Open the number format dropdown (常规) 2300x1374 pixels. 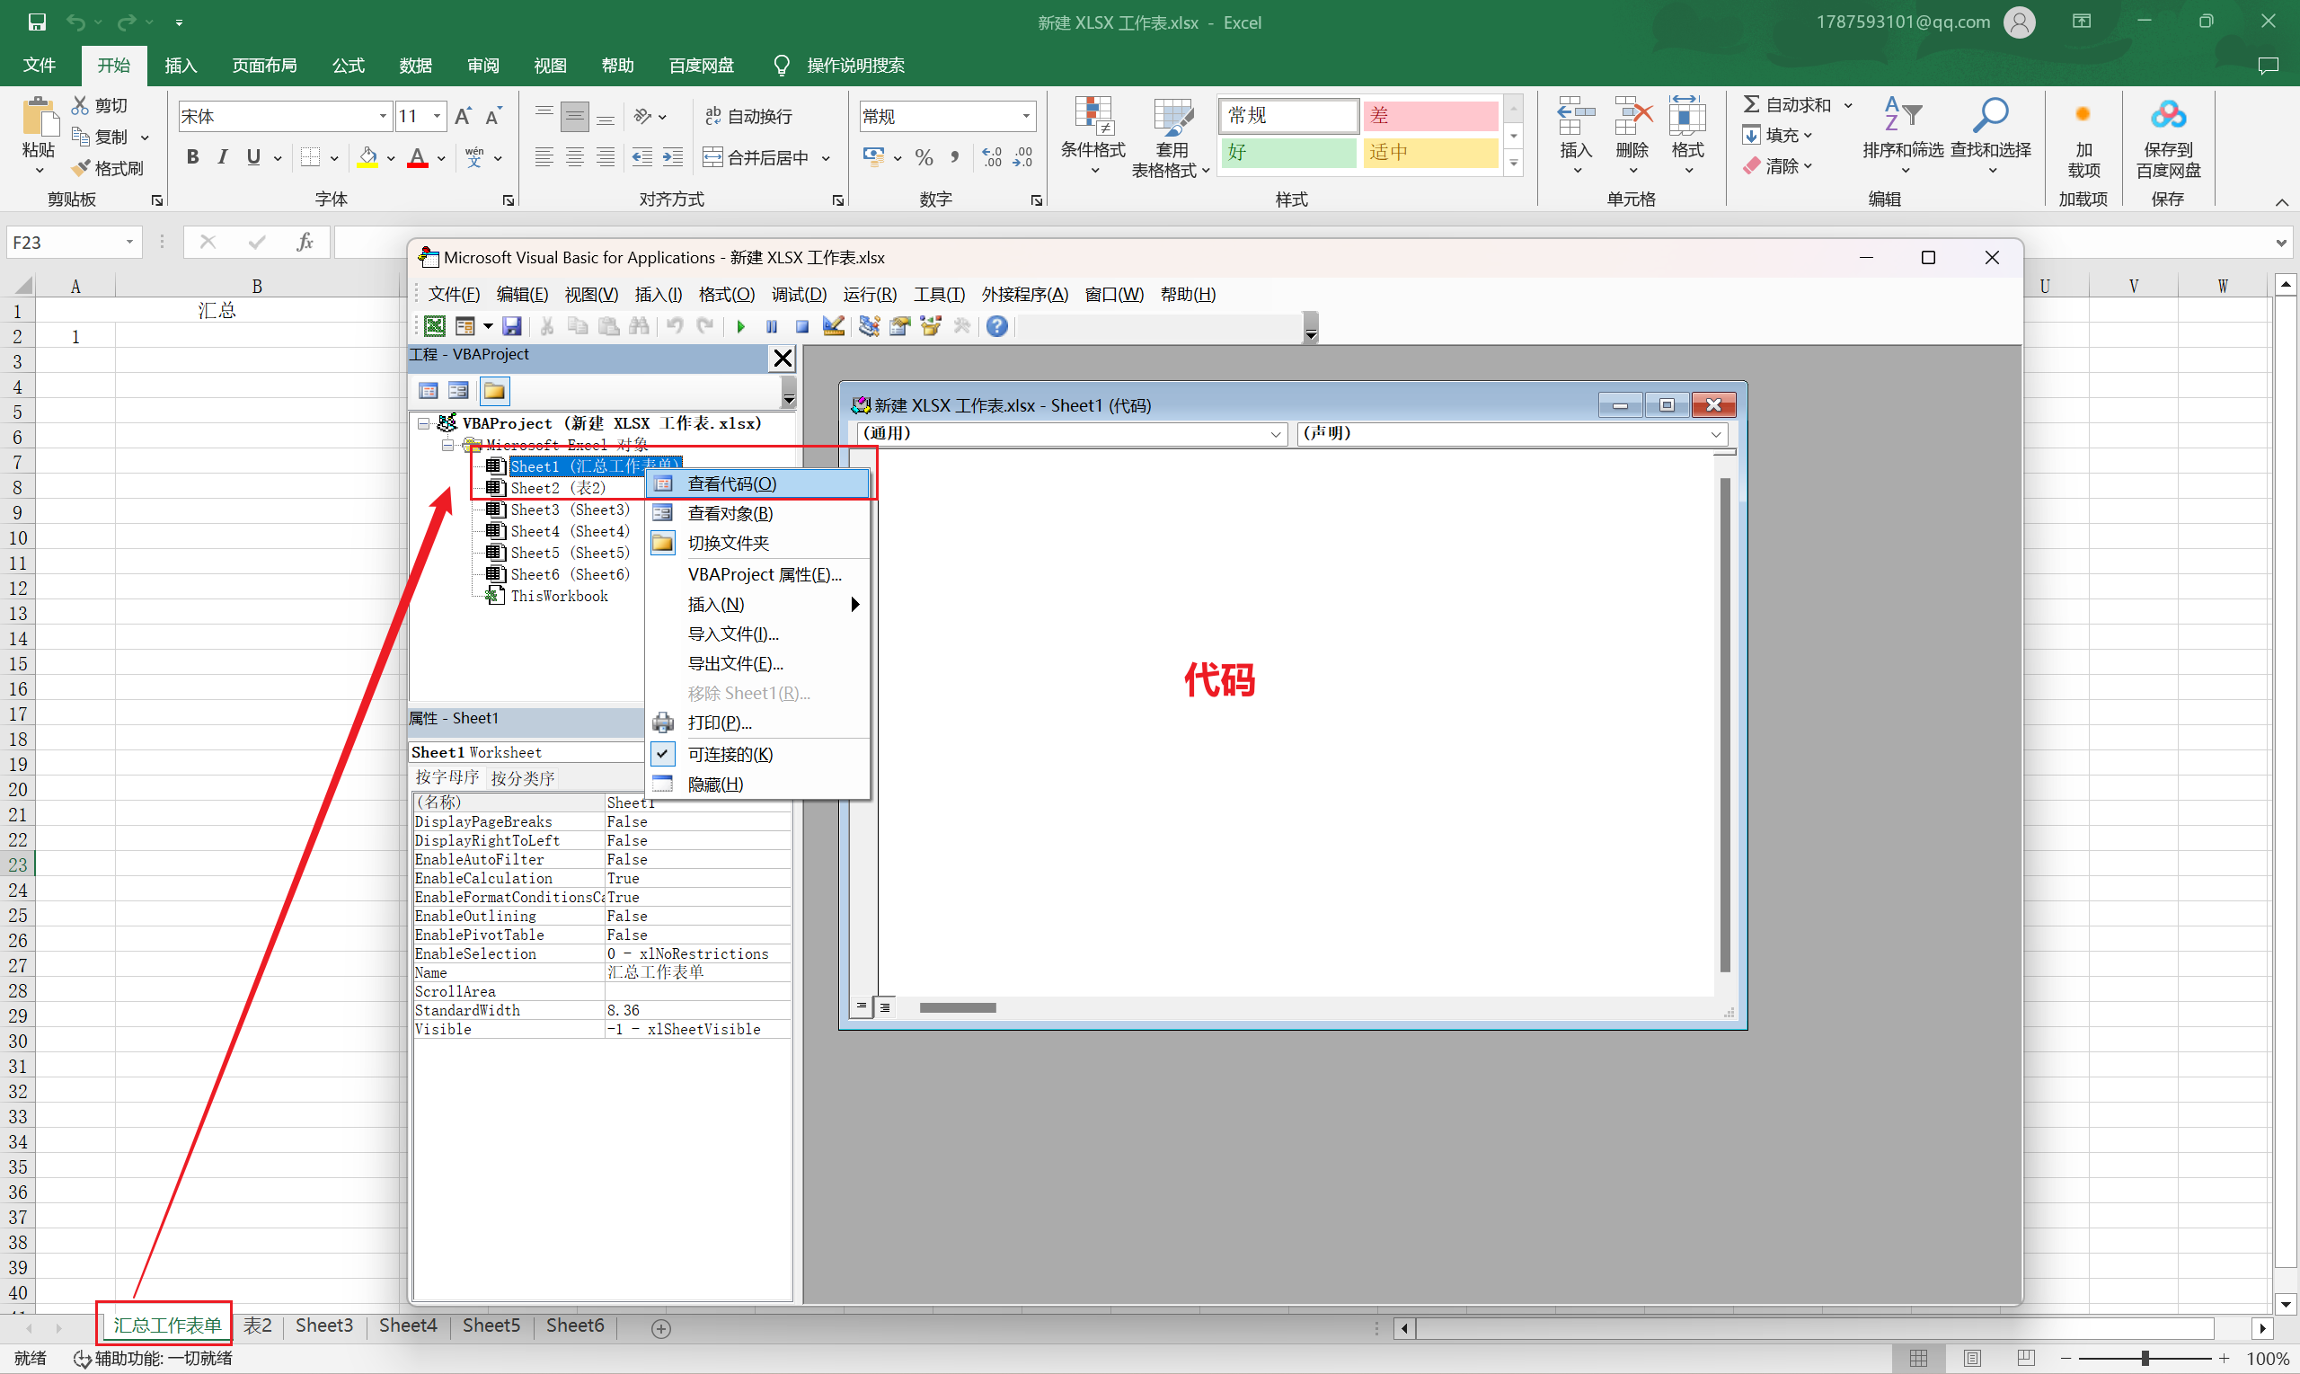pos(1025,116)
